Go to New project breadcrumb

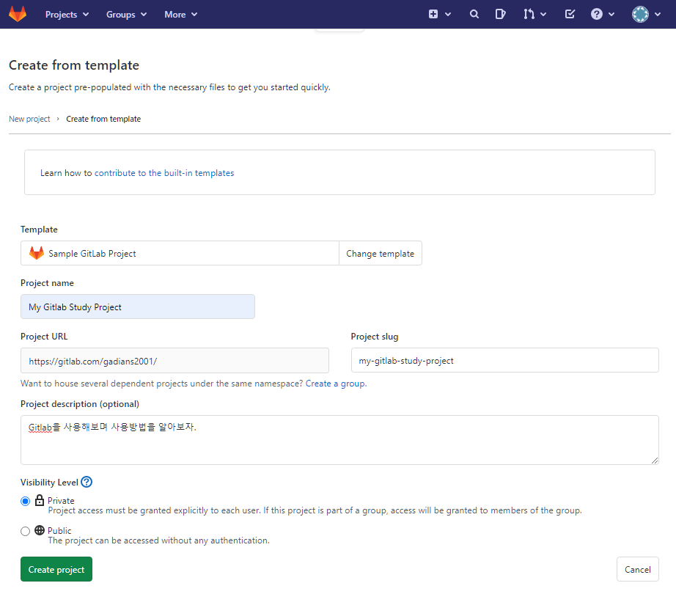click(x=29, y=119)
